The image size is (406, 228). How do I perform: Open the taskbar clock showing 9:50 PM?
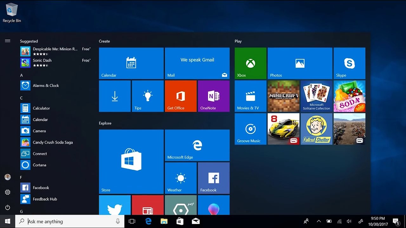[377, 221]
